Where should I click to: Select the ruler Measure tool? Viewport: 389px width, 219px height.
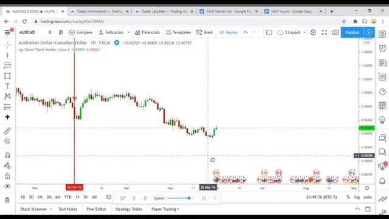click(x=7, y=131)
